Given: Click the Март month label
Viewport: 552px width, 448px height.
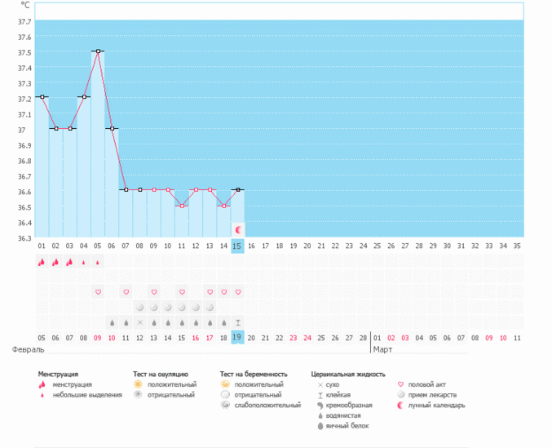Looking at the screenshot, I should pos(383,349).
